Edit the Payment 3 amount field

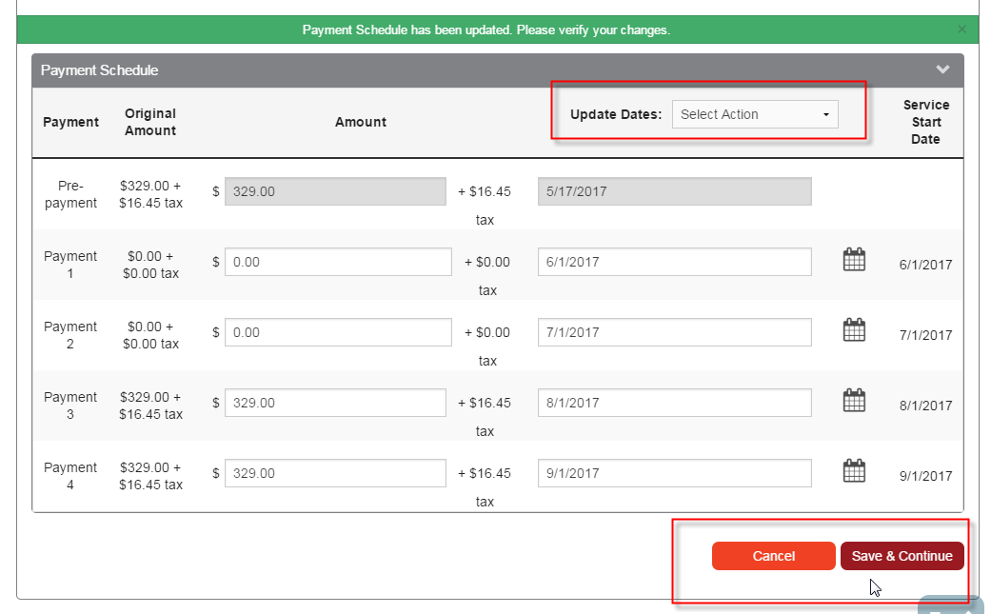pos(335,403)
